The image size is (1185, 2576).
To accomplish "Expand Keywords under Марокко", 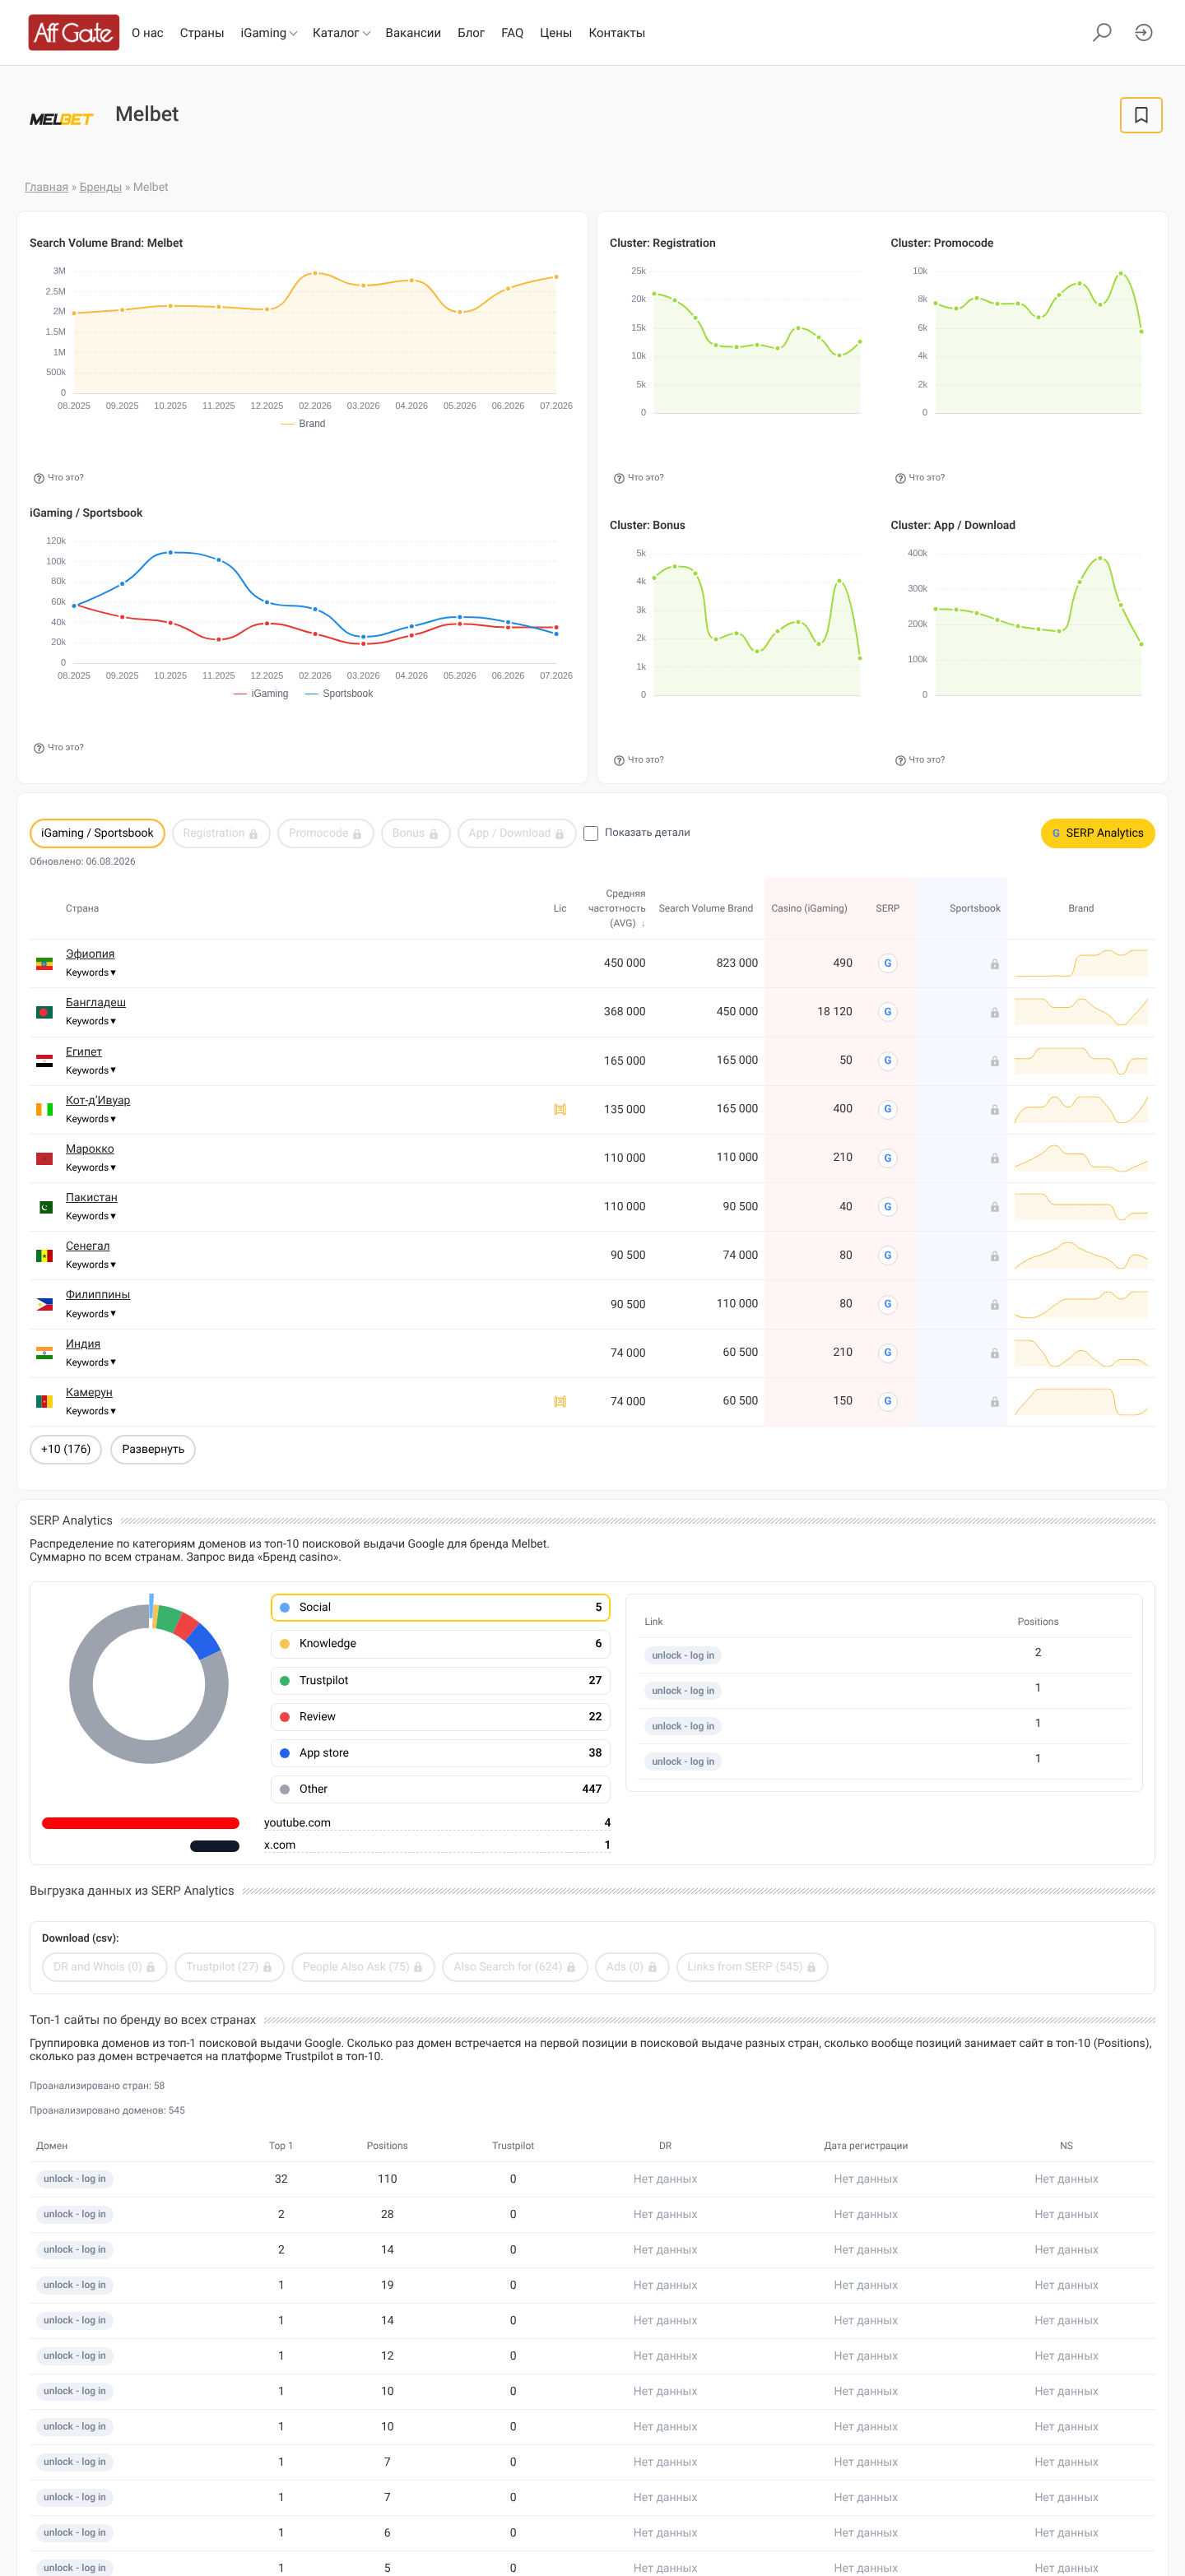I will coord(91,1168).
